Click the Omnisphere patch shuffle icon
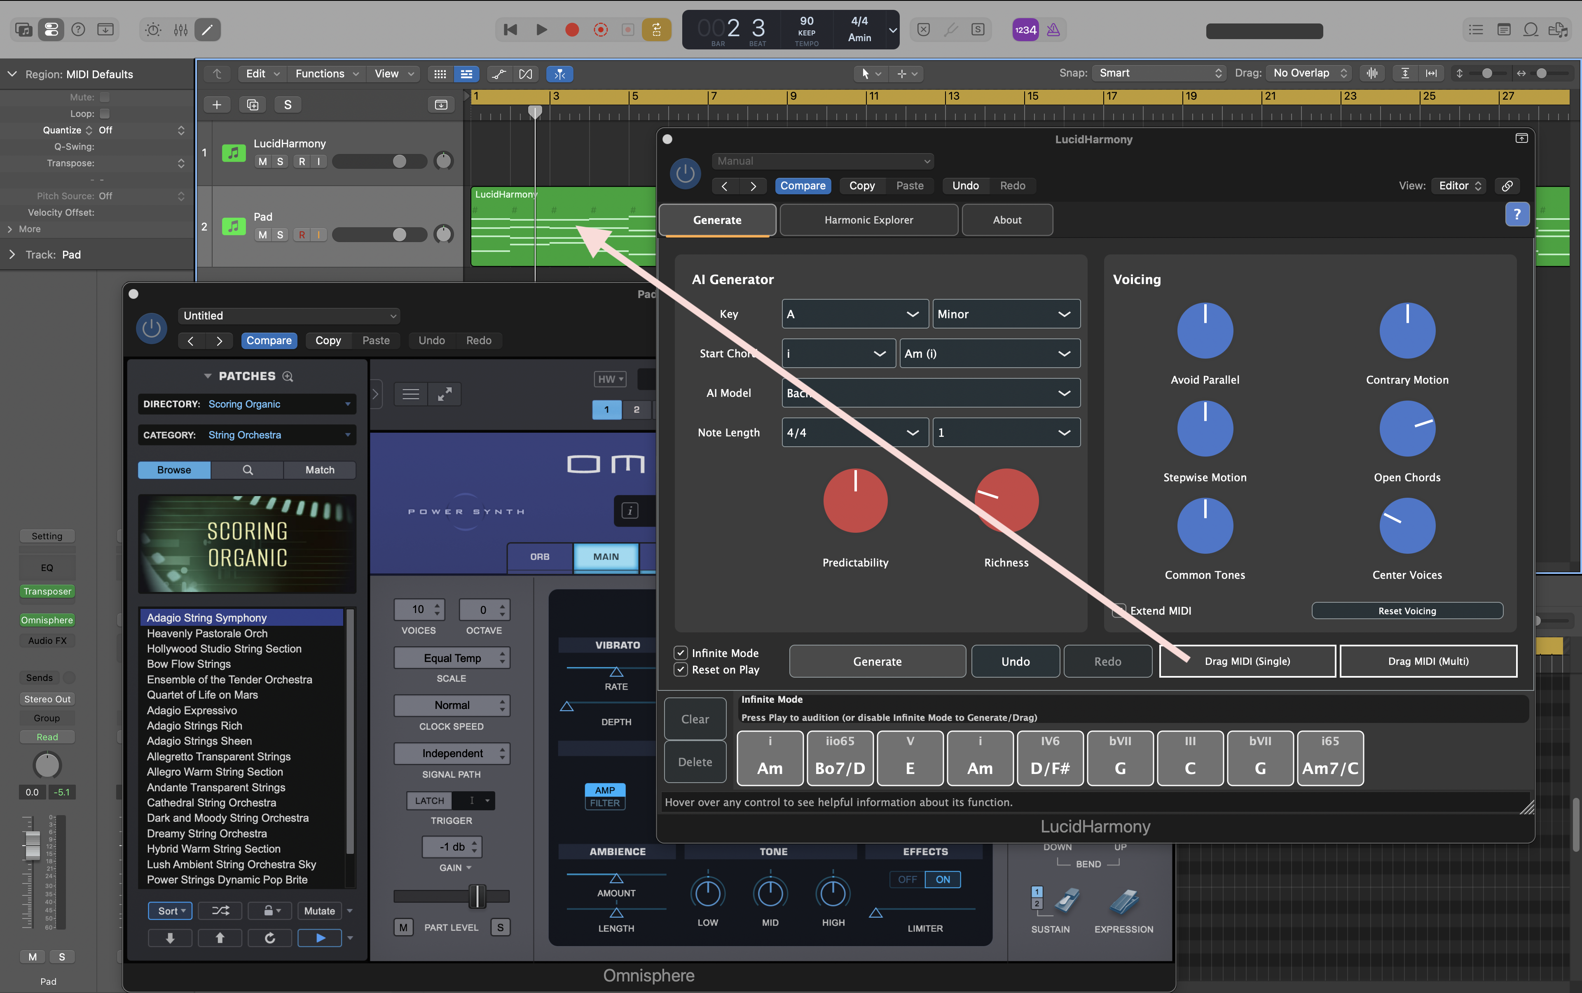The height and width of the screenshot is (993, 1582). tap(220, 910)
